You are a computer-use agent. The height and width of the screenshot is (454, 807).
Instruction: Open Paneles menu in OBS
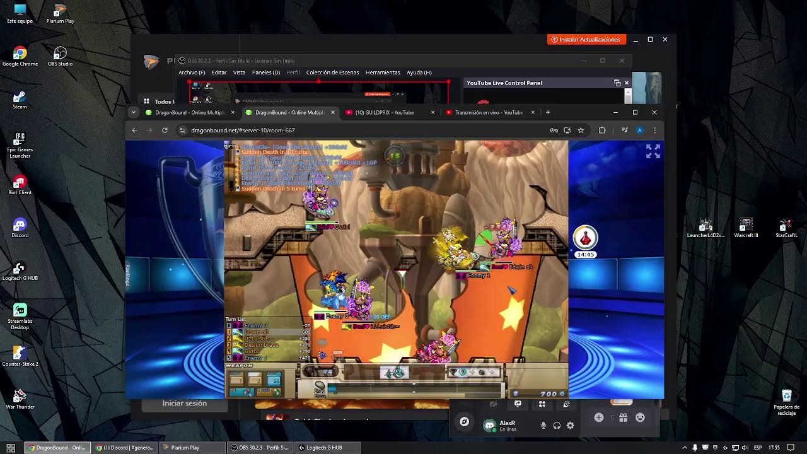pos(266,73)
